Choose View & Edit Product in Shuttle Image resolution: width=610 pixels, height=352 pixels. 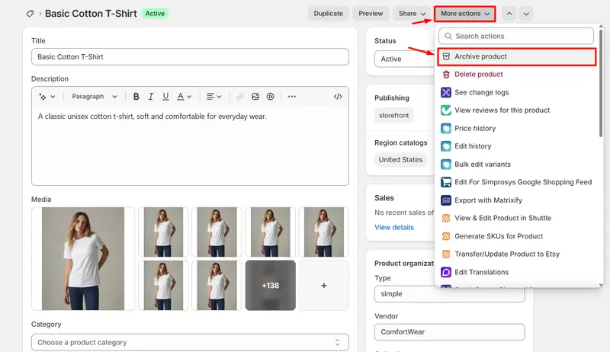[x=517, y=218]
